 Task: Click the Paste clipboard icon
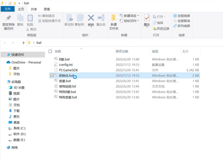(30, 18)
